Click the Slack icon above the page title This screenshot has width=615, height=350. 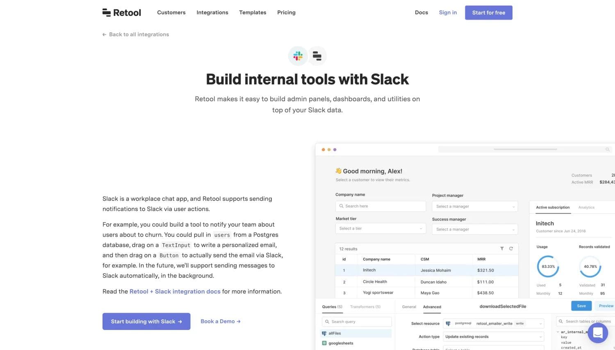297,56
